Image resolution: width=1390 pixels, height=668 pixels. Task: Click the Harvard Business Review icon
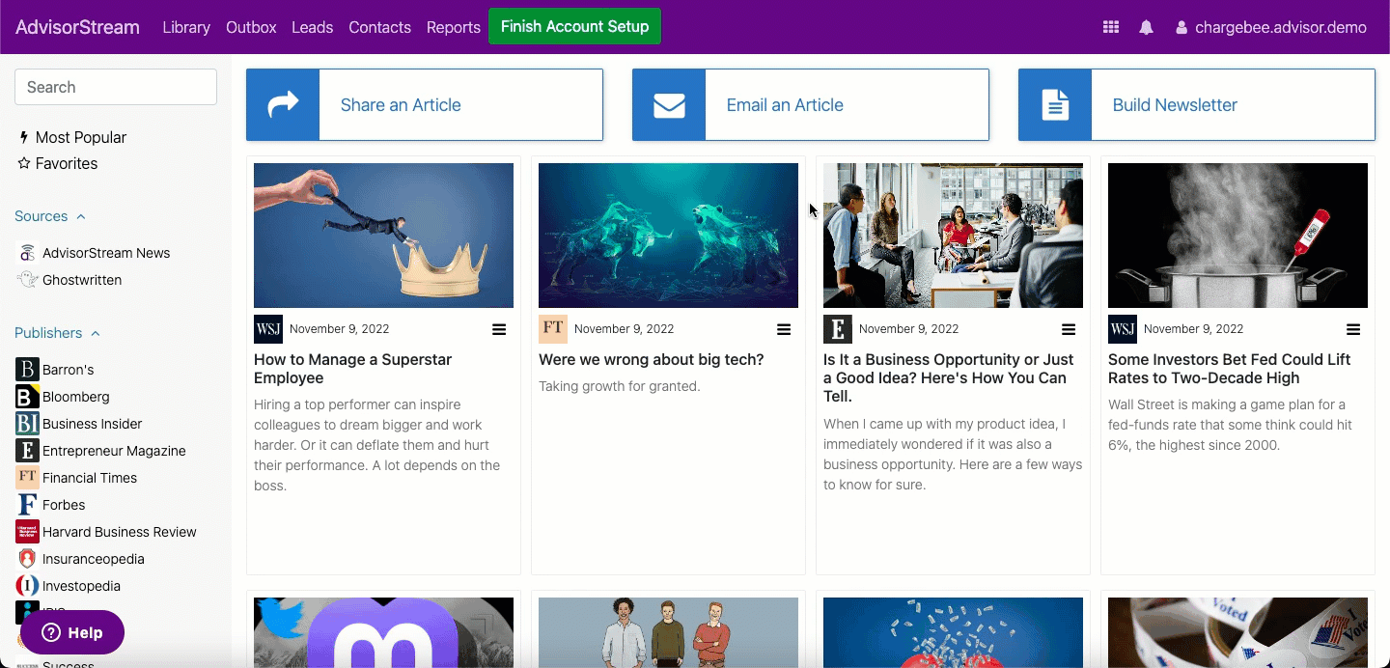27,531
